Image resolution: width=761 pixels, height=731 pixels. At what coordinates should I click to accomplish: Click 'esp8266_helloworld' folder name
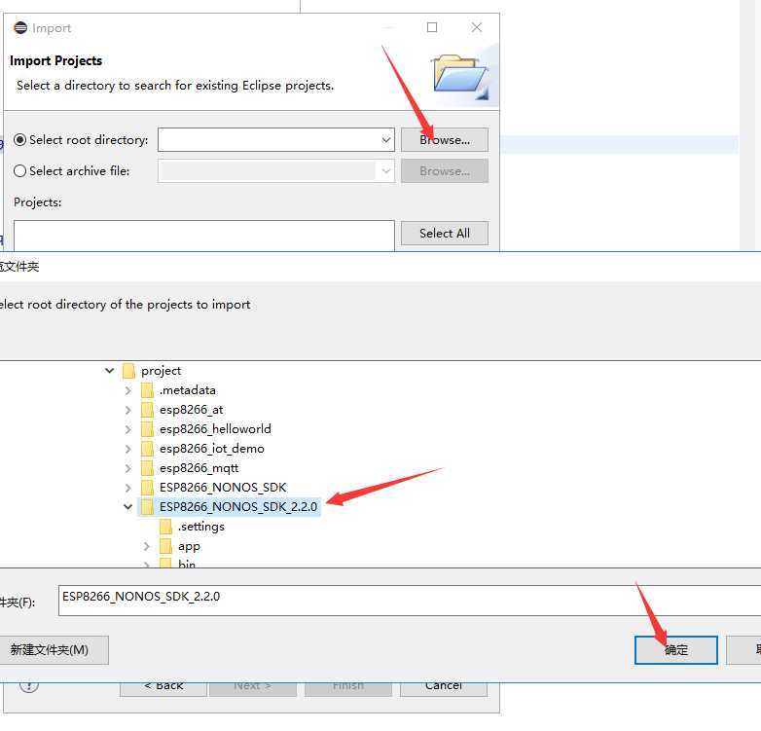point(215,429)
